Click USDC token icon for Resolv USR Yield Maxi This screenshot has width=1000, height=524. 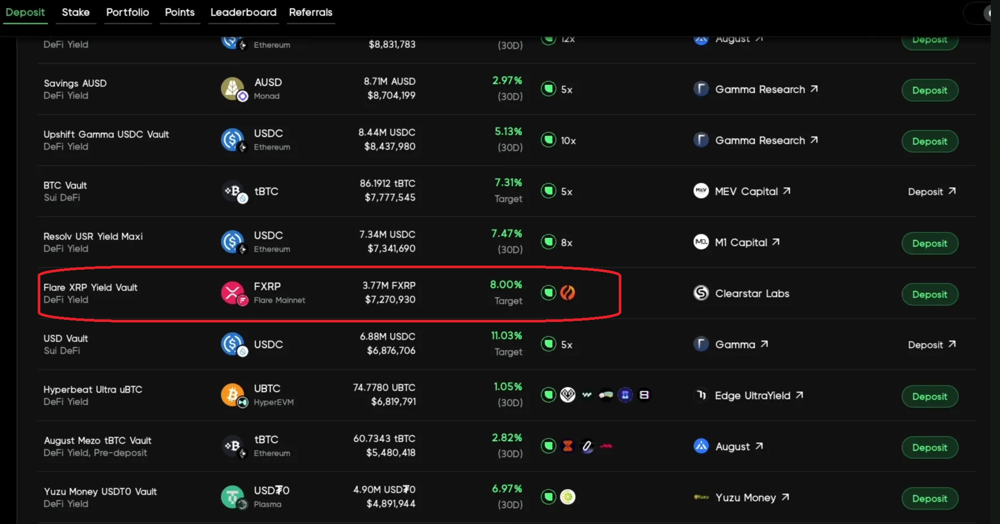tap(233, 242)
